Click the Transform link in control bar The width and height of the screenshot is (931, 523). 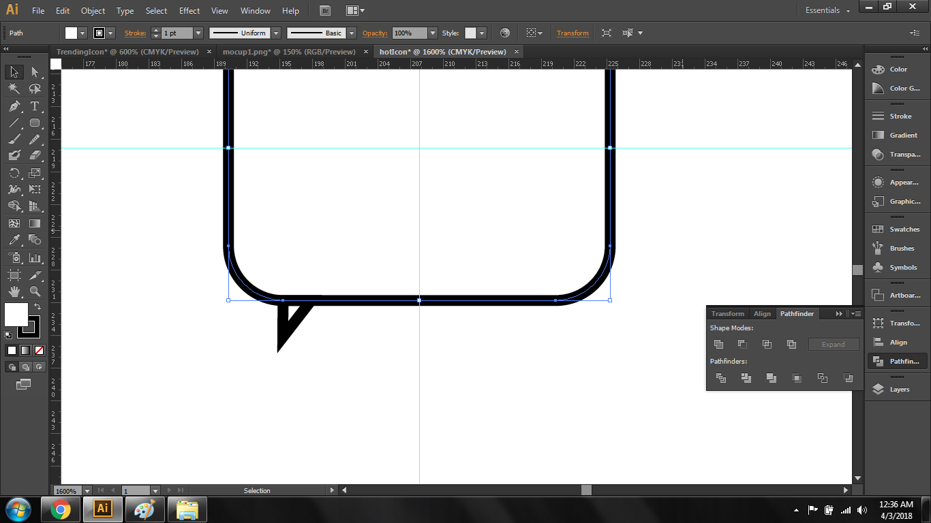pyautogui.click(x=573, y=33)
